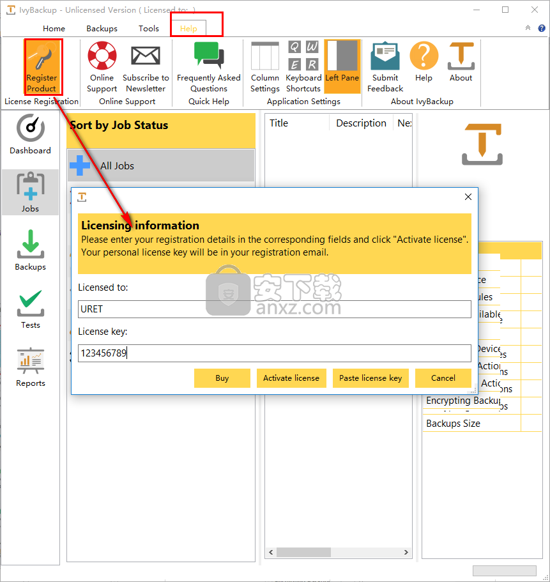Open About IvyBackup icon

click(461, 56)
